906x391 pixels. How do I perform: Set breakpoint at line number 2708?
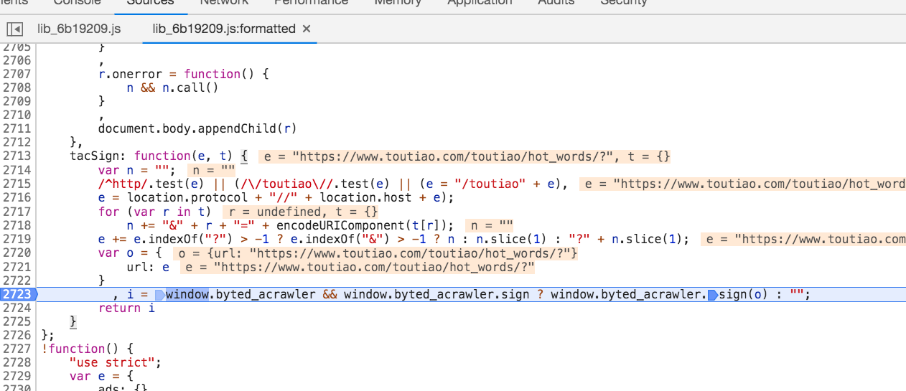(17, 88)
